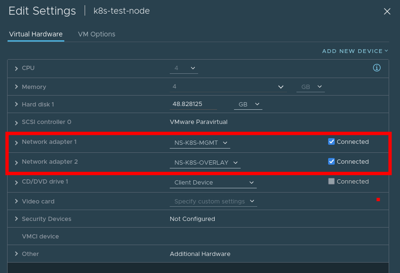Expand Network adapter 2 details
Viewport: 400px width, 273px height.
pos(17,163)
